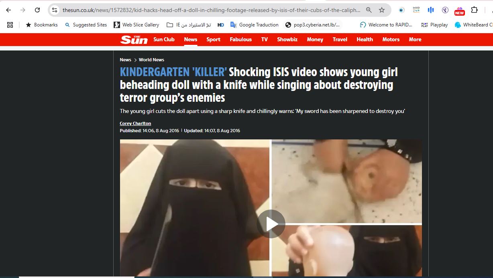Viewport: 493px width, 278px height.
Task: Click the doll close-up video thumbnail
Action: (347, 180)
